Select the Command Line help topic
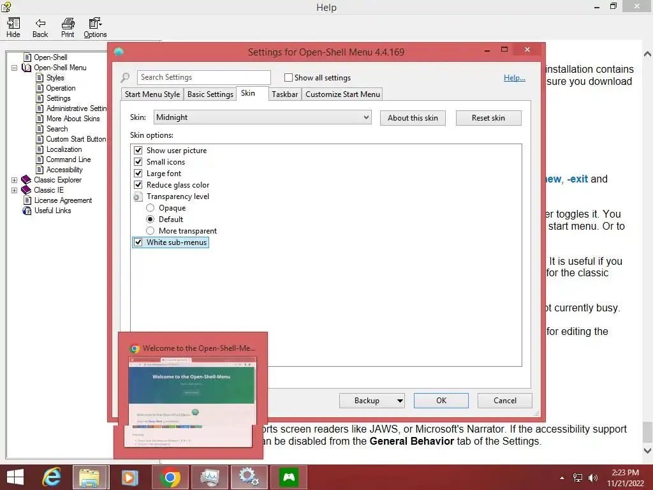 [x=68, y=160]
